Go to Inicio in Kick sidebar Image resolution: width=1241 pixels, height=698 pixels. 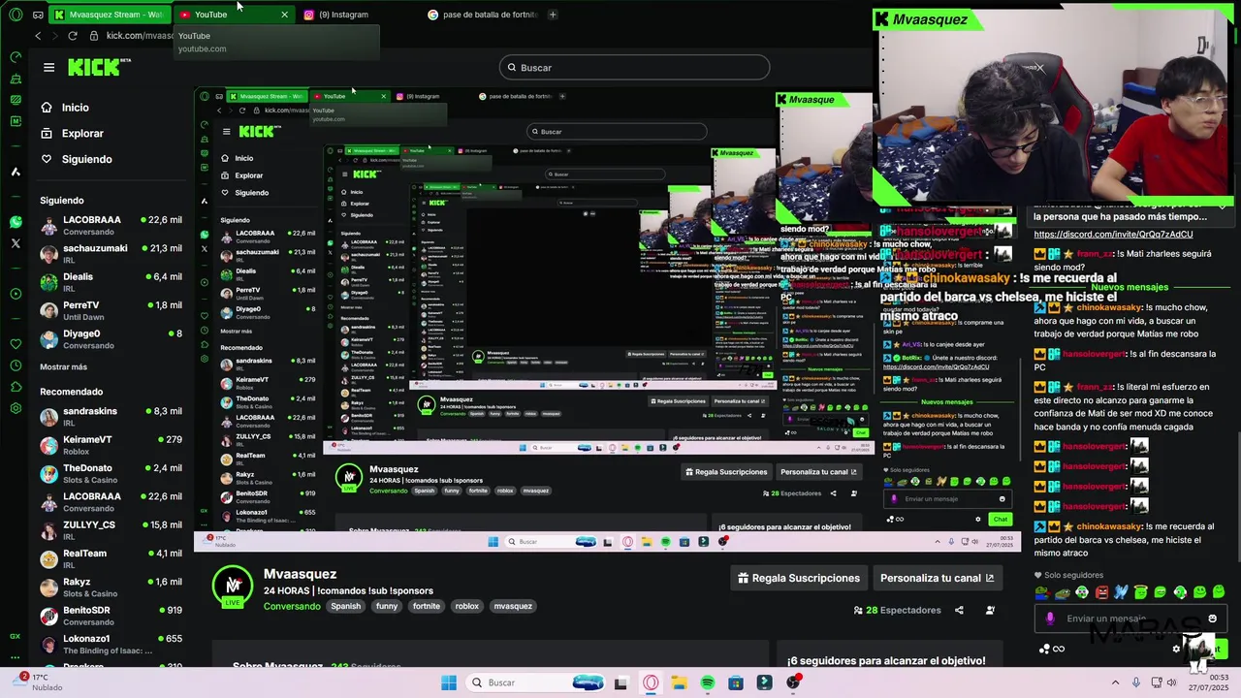click(75, 108)
